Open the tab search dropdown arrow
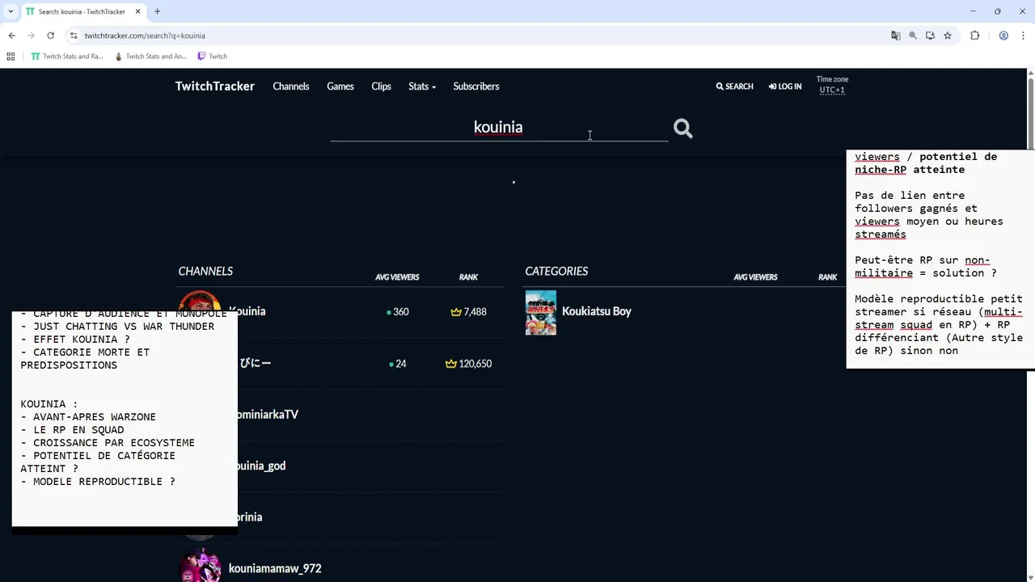Screen dimensions: 1035x582 (x=11, y=11)
